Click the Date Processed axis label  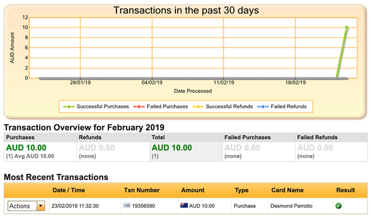[x=193, y=91]
